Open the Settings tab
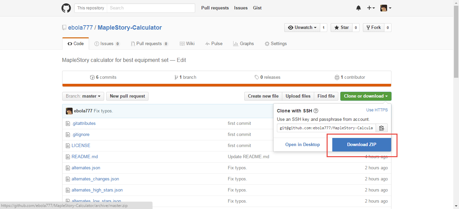459x209 pixels. tap(276, 44)
